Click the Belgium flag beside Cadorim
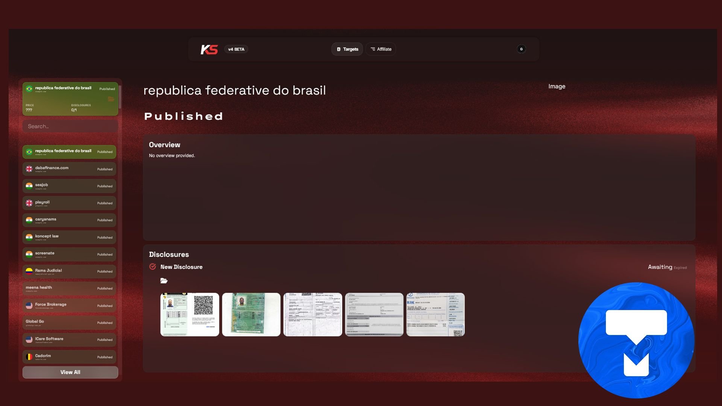 pyautogui.click(x=29, y=356)
